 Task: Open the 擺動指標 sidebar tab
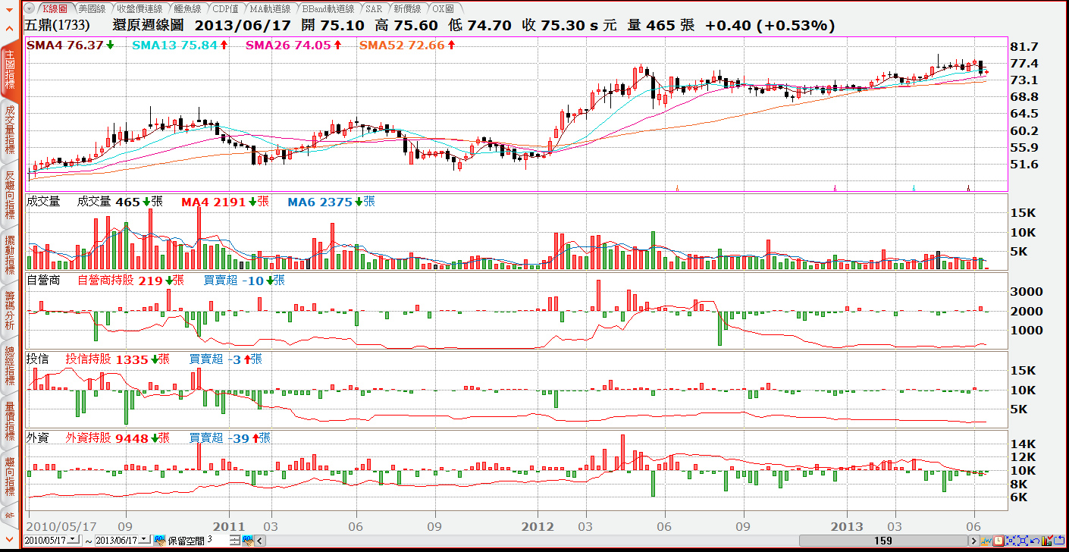click(10, 256)
